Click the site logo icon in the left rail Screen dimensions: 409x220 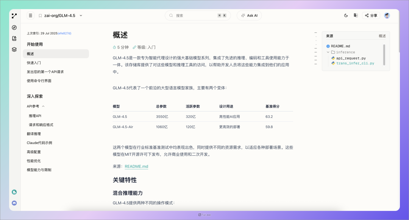tap(14, 16)
